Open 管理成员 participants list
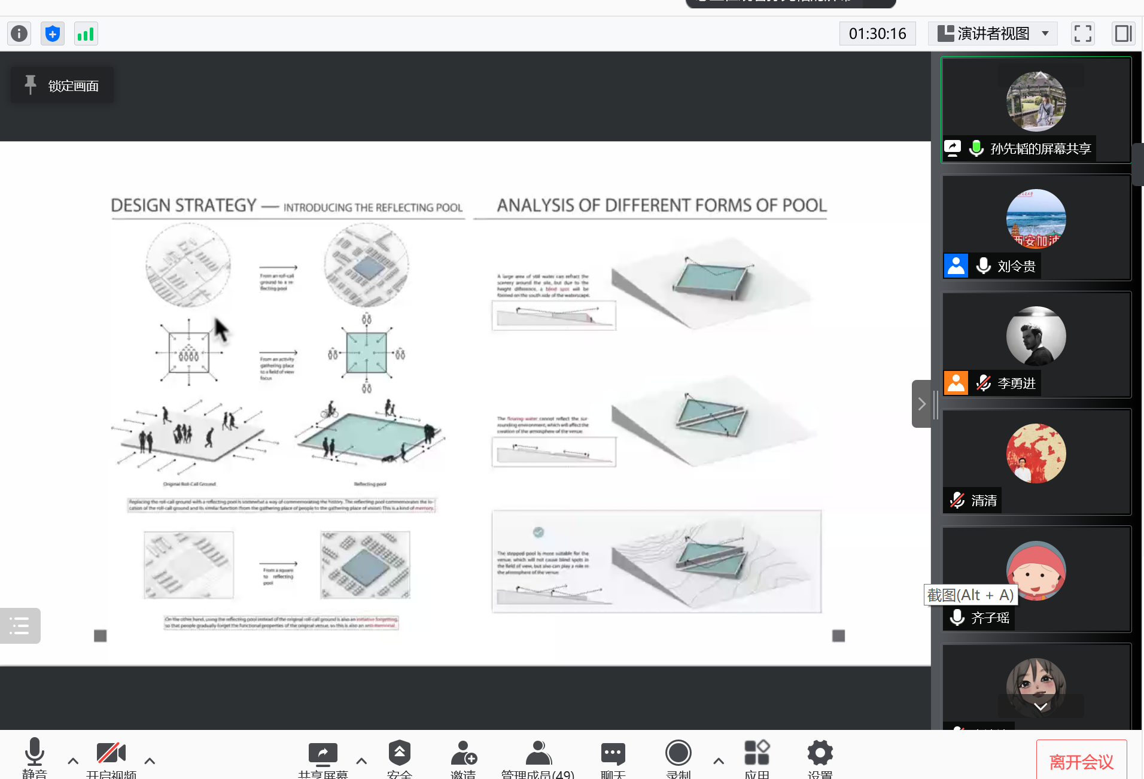1144x779 pixels. click(x=538, y=757)
